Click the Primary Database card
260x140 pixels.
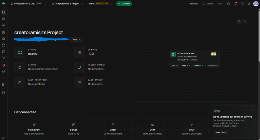194,59
